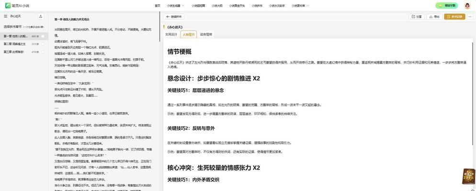
Task: Click the 关键技巧2：反转与意外 heading
Action: click(x=191, y=128)
